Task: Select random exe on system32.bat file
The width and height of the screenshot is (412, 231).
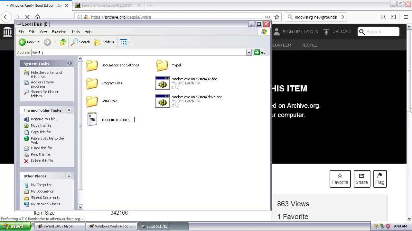Action: tap(186, 83)
